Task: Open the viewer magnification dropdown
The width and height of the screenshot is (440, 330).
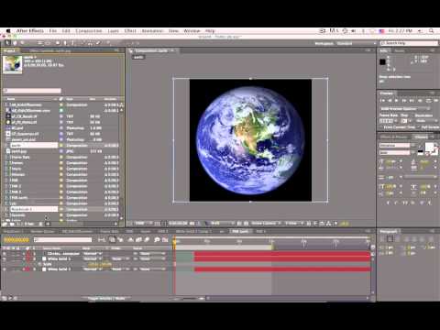Action: [142, 224]
